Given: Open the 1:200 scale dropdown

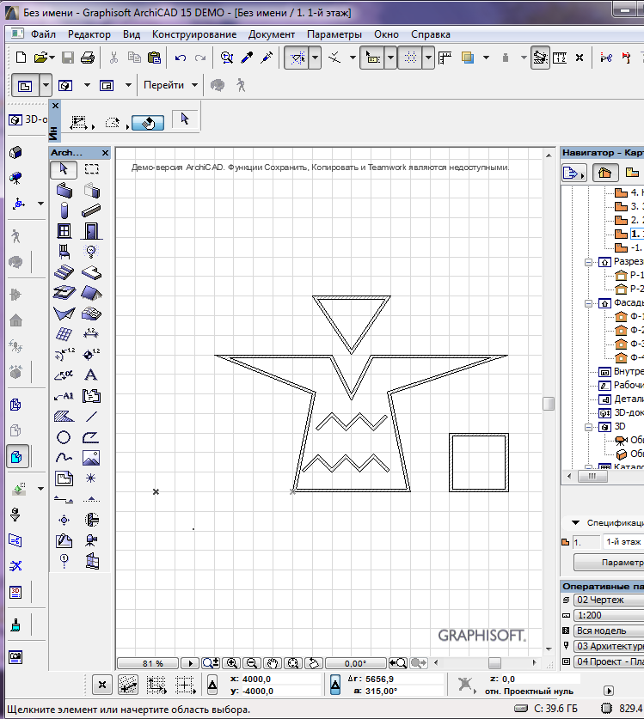Looking at the screenshot, I should click(x=609, y=615).
